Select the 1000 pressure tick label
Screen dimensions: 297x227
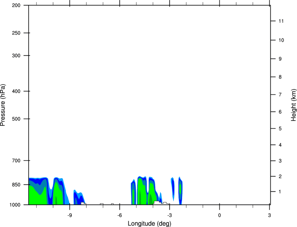point(15,205)
